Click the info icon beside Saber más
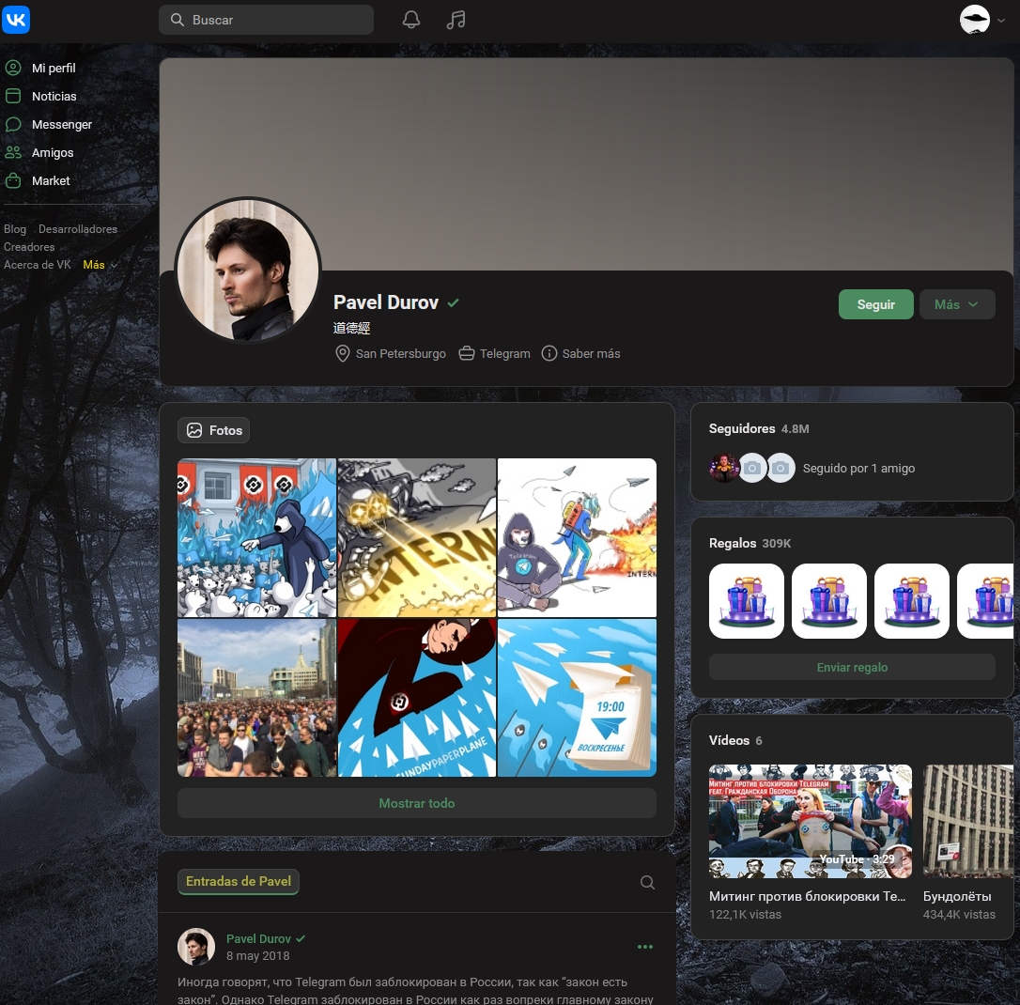 [x=549, y=354]
